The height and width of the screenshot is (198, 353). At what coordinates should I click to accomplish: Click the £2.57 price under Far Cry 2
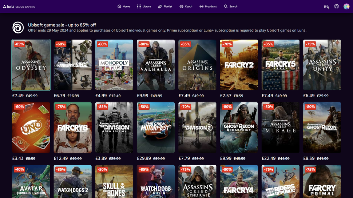[226, 96]
